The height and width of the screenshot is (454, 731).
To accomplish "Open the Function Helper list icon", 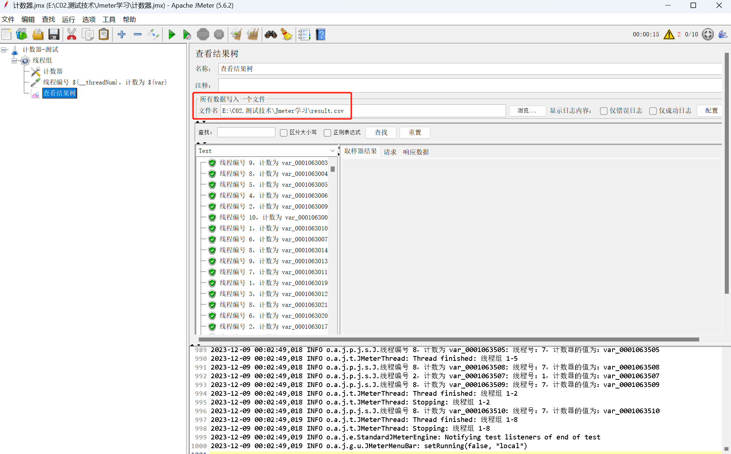I will point(304,35).
